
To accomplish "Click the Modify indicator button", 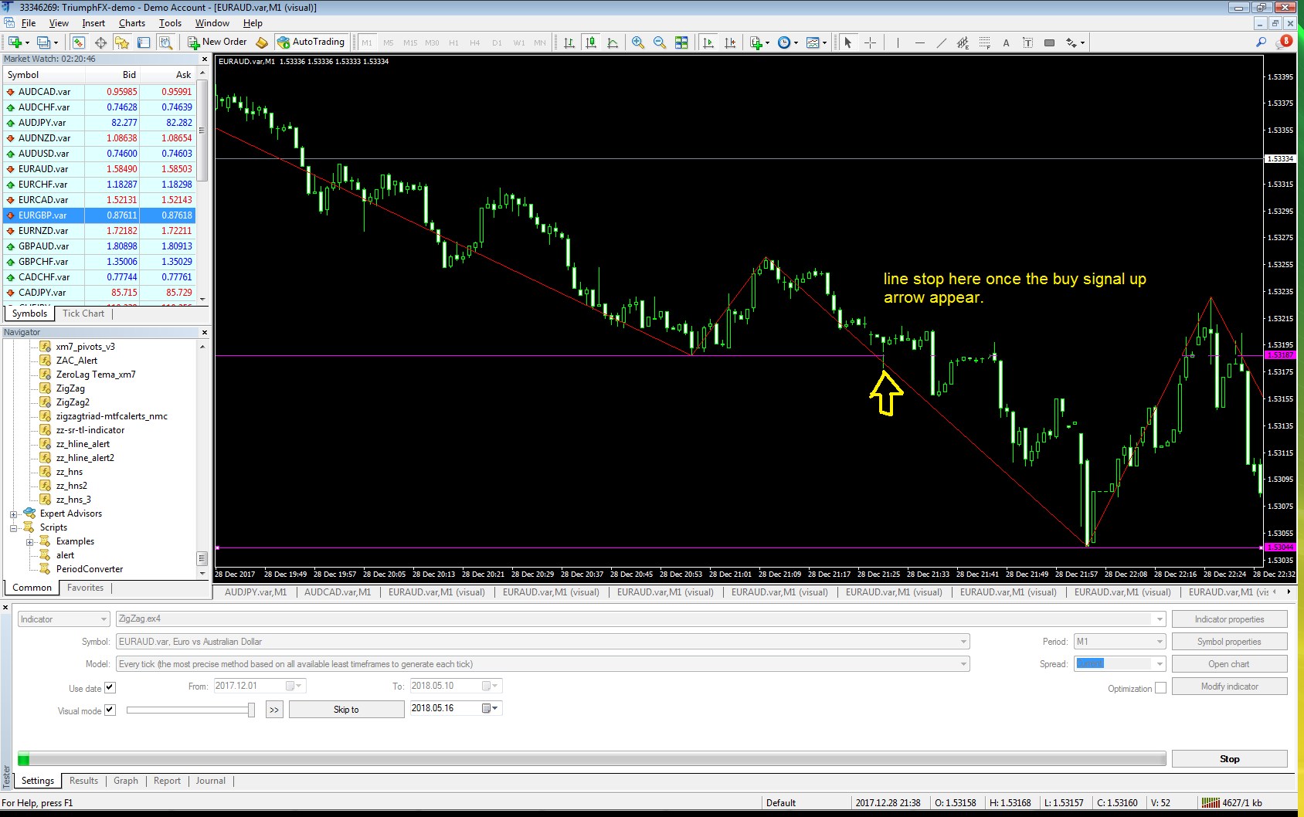I will 1229,686.
